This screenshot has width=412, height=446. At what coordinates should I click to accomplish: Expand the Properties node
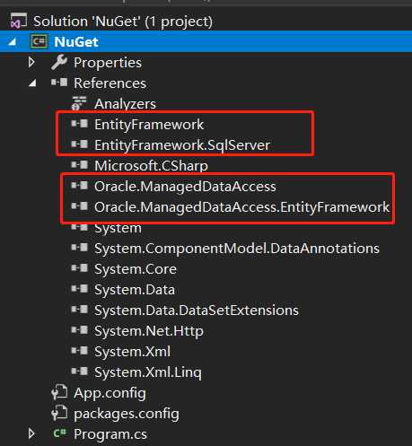[31, 62]
